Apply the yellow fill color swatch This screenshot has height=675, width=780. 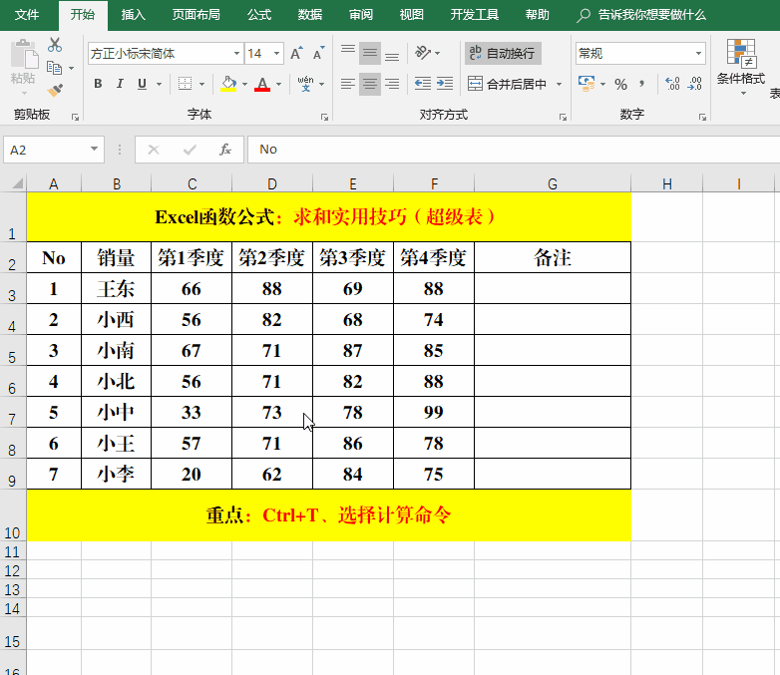click(228, 85)
